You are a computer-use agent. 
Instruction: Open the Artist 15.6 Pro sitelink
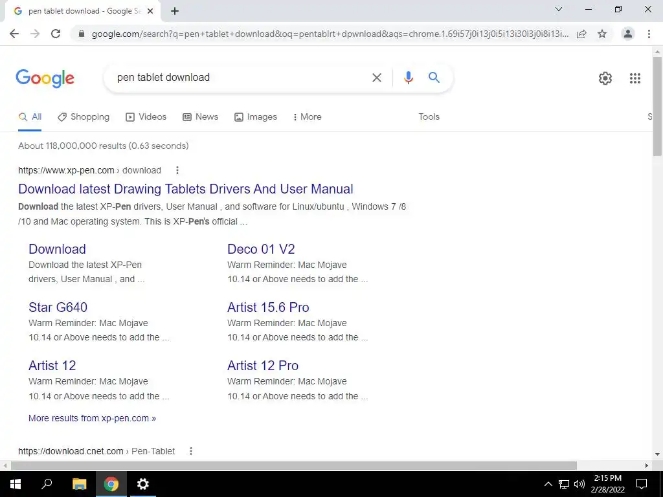(268, 307)
